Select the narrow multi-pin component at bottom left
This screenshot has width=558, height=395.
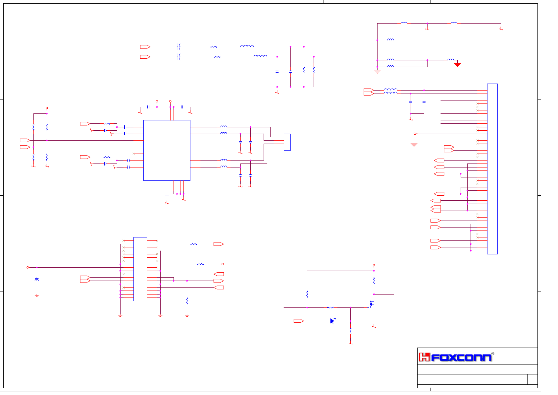(140, 269)
